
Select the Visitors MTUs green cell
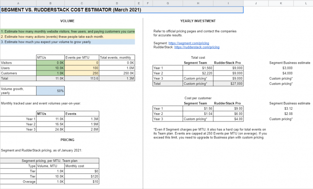[50, 63]
